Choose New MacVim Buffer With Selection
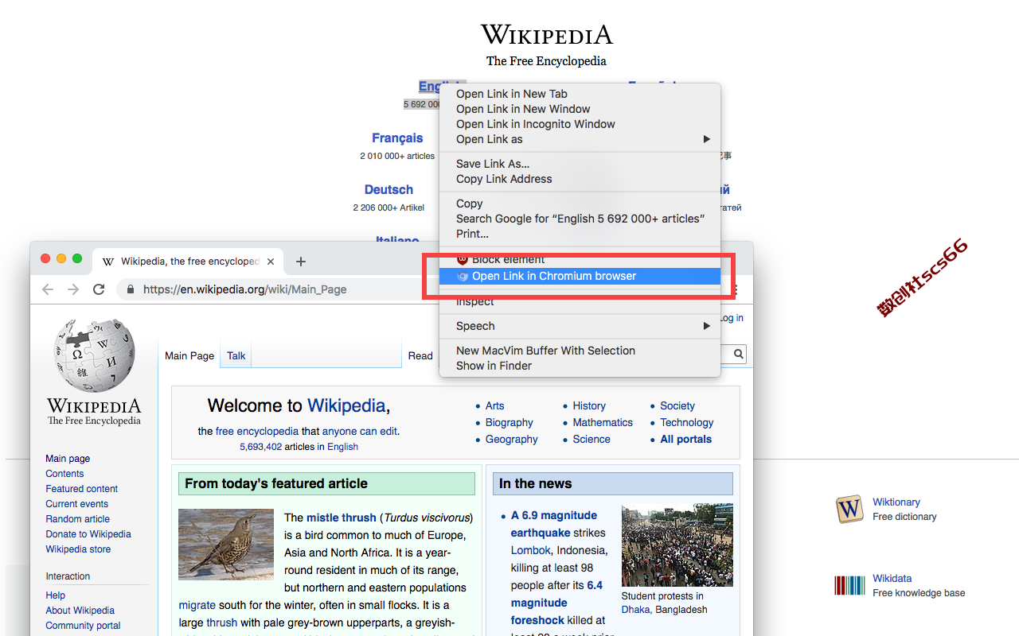Screen dimensions: 1019x636 coord(580,351)
